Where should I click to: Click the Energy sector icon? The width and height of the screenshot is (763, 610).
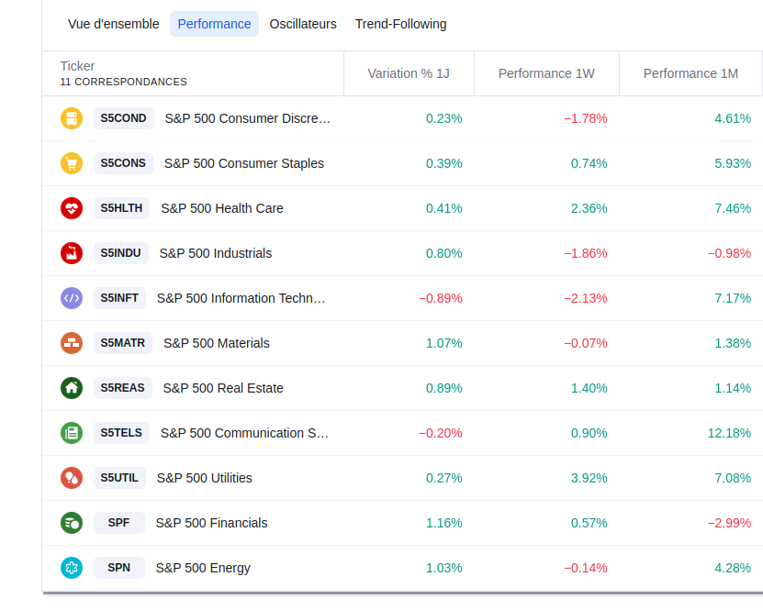72,568
